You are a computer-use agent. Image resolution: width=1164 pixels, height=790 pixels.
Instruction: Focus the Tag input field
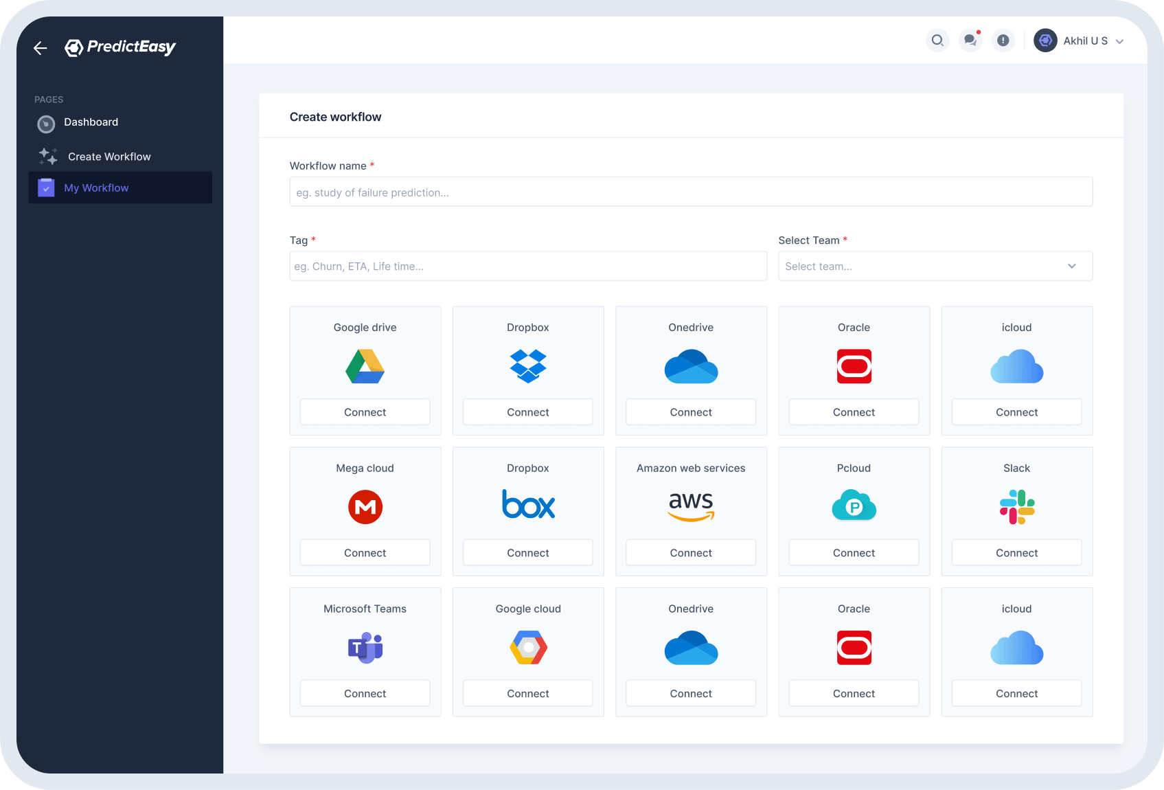point(528,266)
